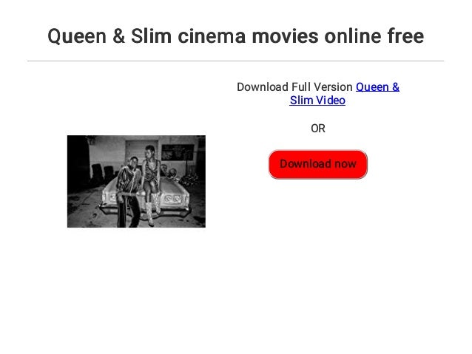Click the man leaning against the car
The height and width of the screenshot is (354, 472).
click(x=129, y=192)
